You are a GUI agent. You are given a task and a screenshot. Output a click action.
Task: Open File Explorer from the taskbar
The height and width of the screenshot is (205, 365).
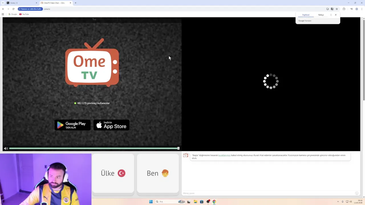[195, 202]
